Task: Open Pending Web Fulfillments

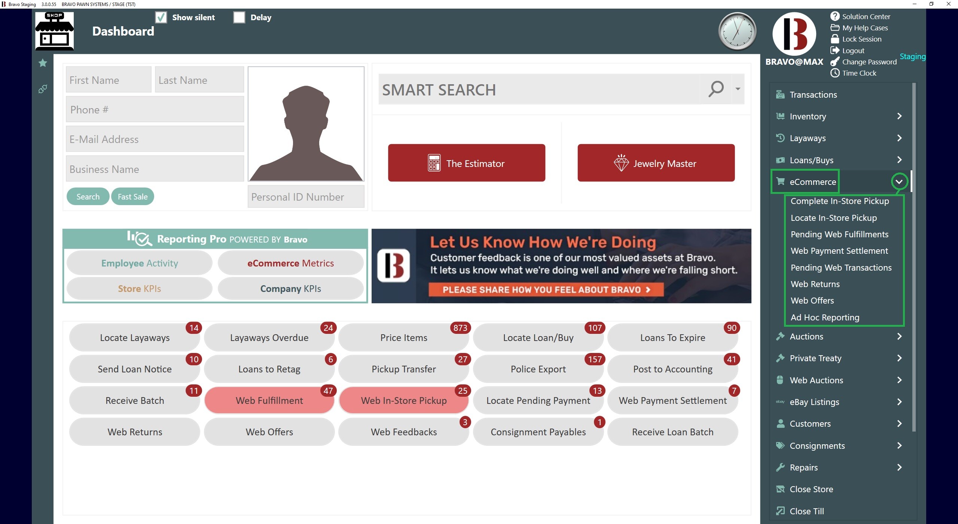Action: pos(839,234)
